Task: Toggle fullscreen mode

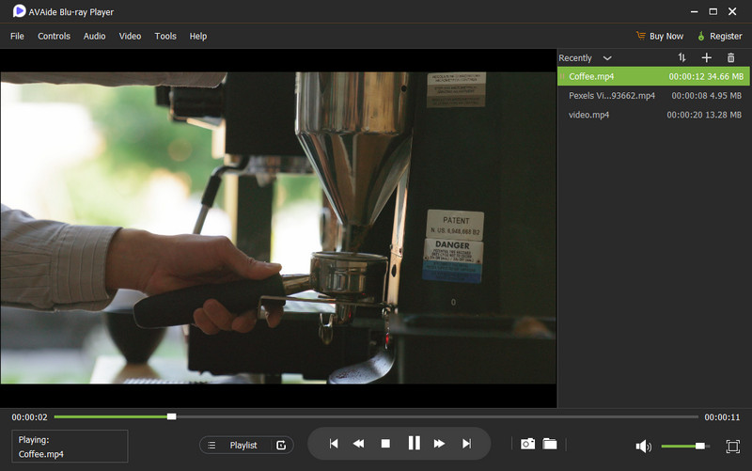Action: tap(733, 446)
